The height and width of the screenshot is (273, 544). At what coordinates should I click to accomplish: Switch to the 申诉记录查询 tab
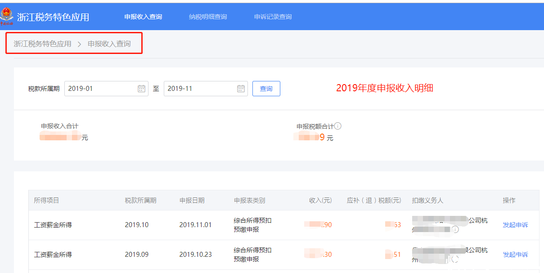pos(272,17)
